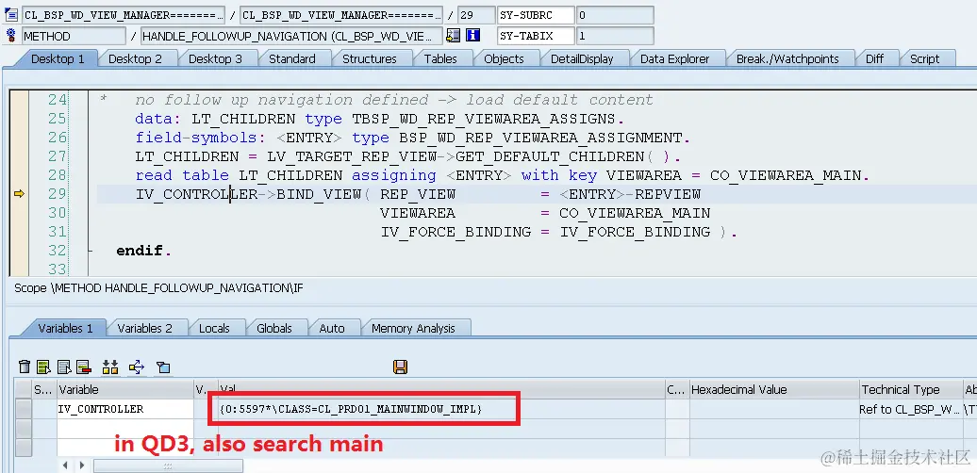Click the left scroll arrow of variables table
Image resolution: width=977 pixels, height=473 pixels.
(x=65, y=465)
